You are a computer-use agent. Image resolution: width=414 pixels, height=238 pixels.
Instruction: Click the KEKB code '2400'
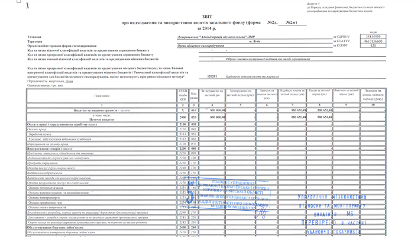tap(183, 227)
